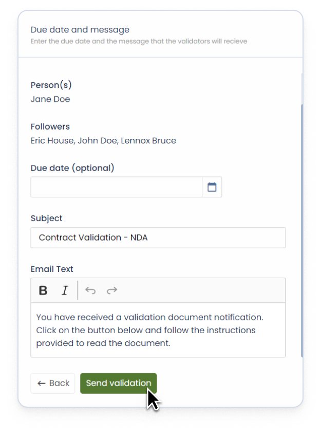Screen dimensions: 321x436
Task: Click the Send validation button
Action: (118, 383)
